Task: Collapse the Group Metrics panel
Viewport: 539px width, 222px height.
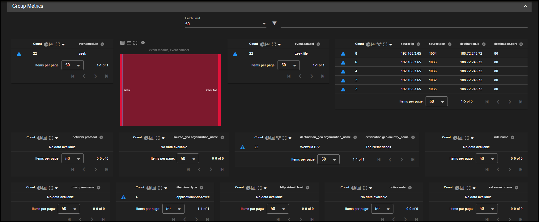Action: pyautogui.click(x=525, y=6)
